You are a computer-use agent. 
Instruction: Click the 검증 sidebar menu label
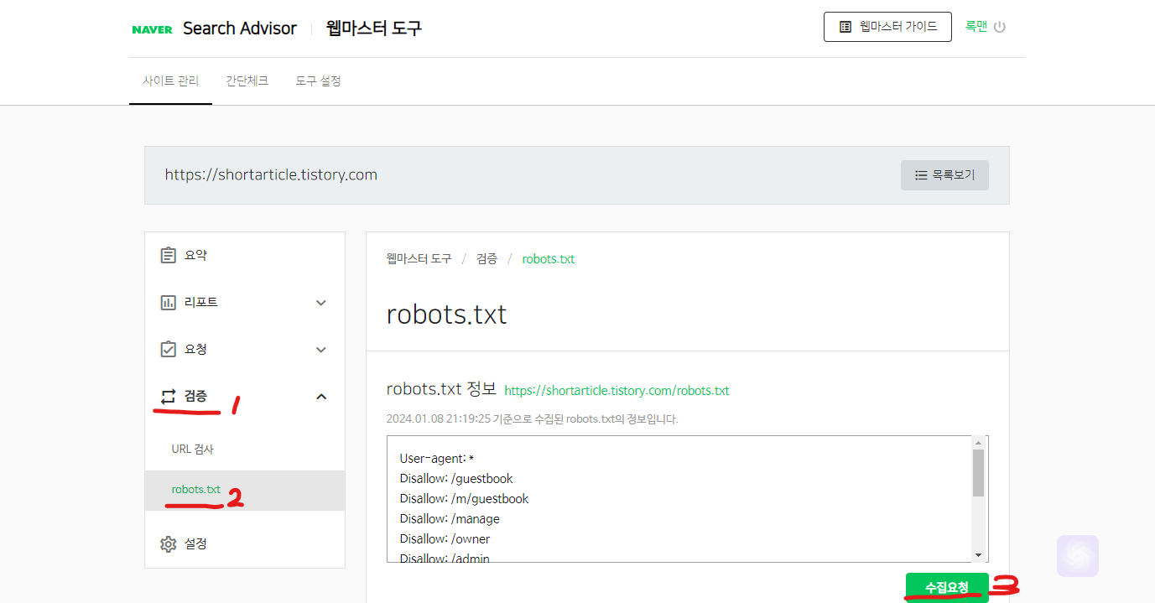tap(195, 396)
